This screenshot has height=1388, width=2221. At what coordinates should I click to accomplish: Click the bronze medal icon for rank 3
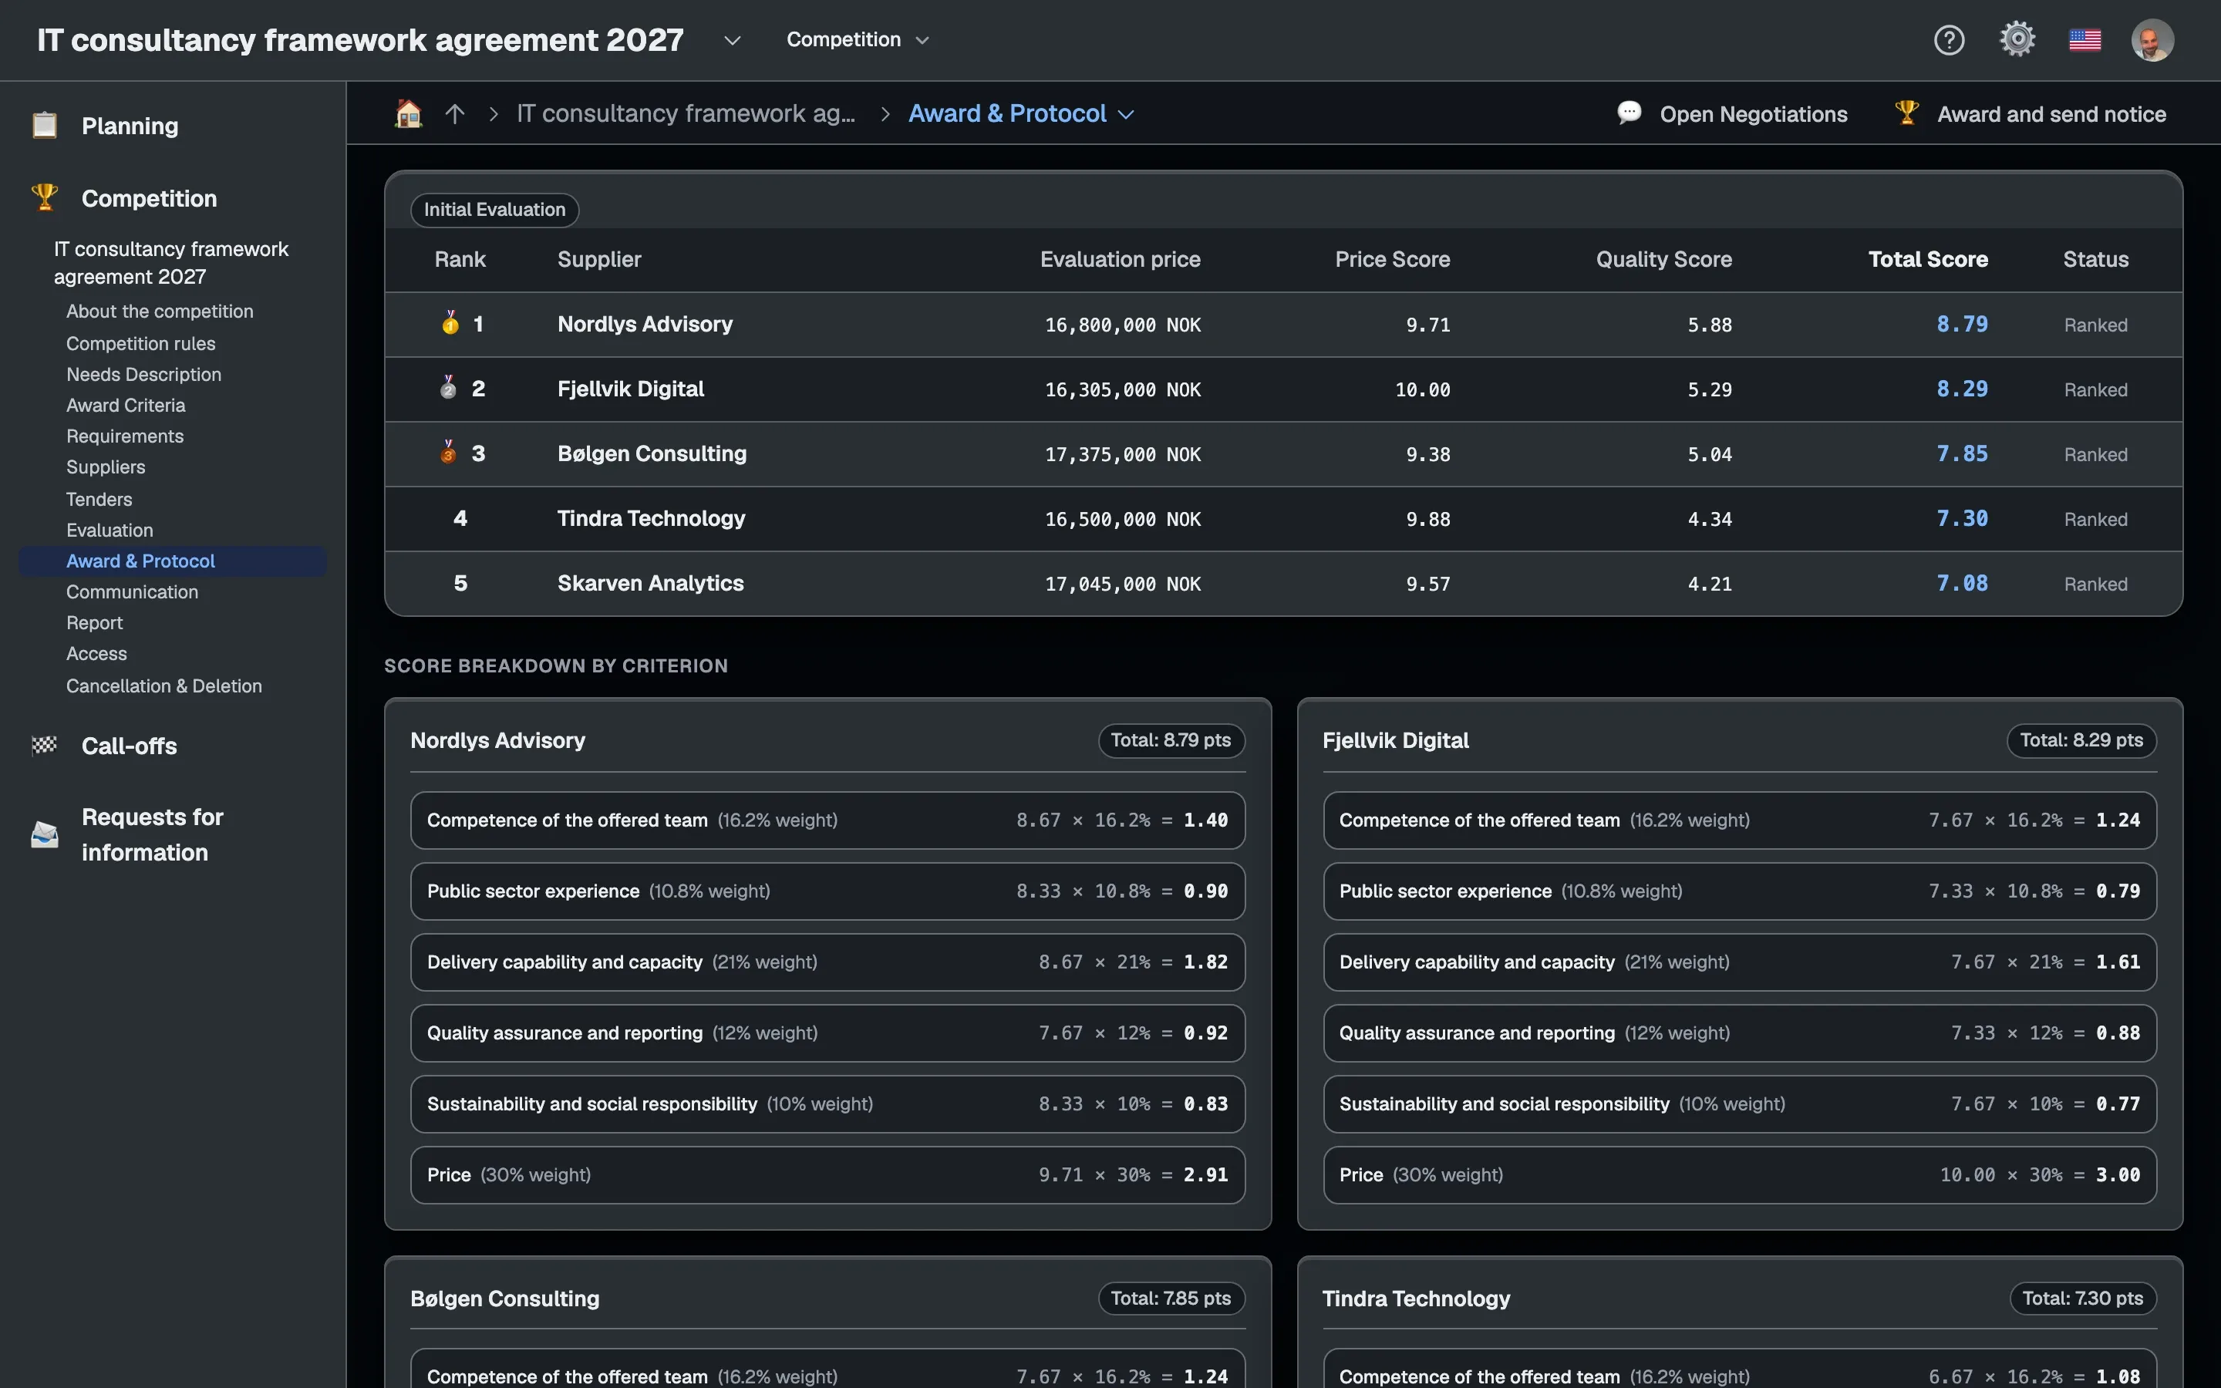coord(448,453)
